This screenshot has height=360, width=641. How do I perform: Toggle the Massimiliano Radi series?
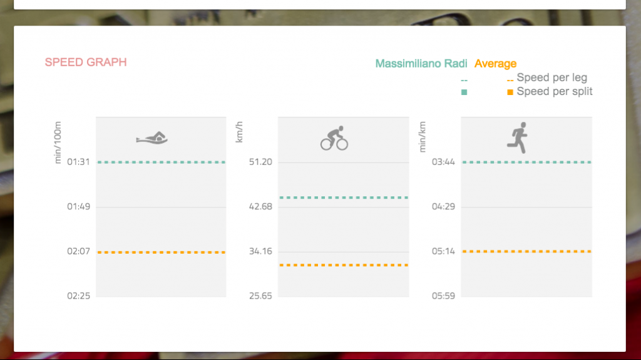(423, 64)
